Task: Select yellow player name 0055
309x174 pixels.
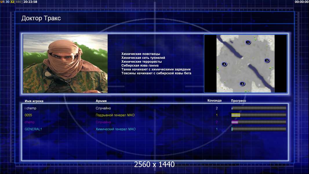Action: pos(28,115)
